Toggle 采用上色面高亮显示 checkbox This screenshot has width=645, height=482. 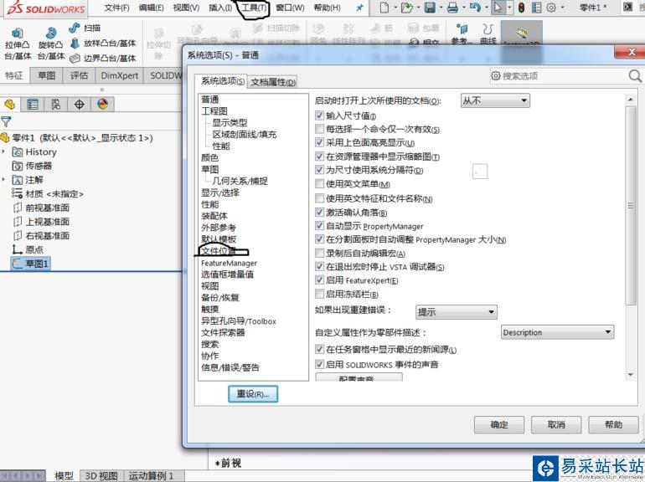319,142
